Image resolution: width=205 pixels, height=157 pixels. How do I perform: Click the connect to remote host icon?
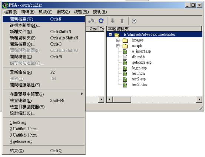click(92, 21)
